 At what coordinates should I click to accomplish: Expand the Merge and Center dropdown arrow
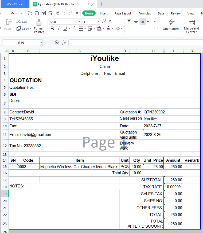click(x=197, y=32)
